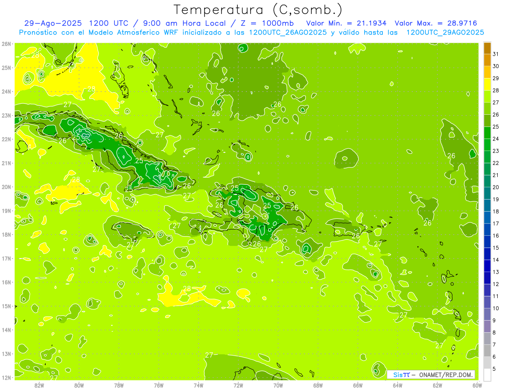The image size is (507, 391).
Task: Click the colorbar tick label 31
Action: click(x=496, y=54)
